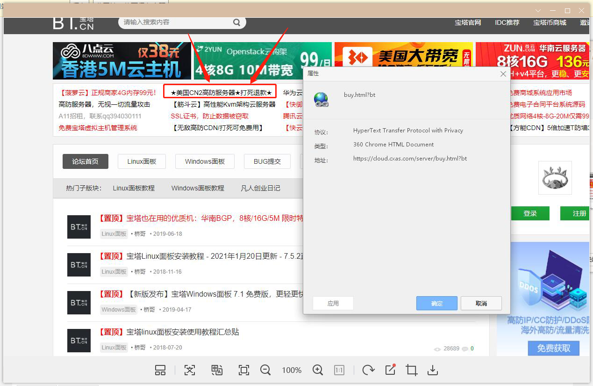This screenshot has width=593, height=386.
Task: Open 宝塔币商城 in the top navigation
Action: coord(550,22)
